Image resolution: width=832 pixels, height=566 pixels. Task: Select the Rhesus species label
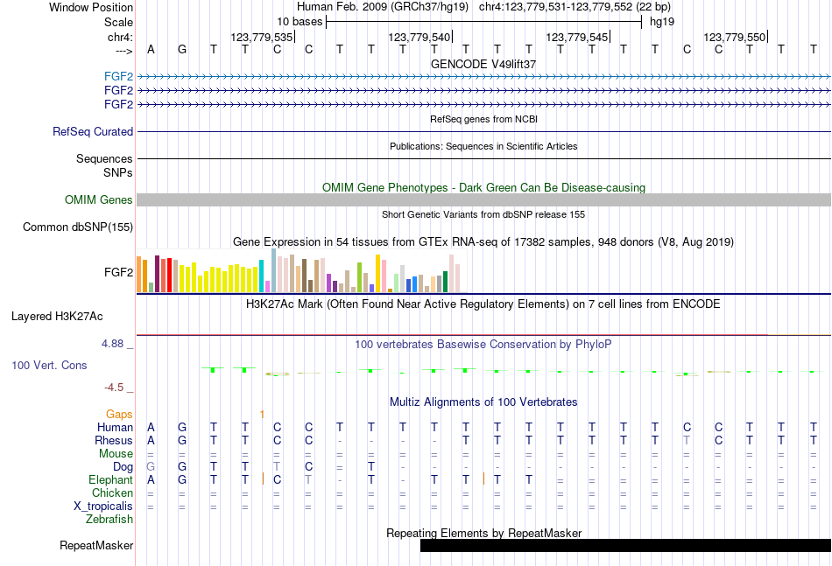point(114,440)
